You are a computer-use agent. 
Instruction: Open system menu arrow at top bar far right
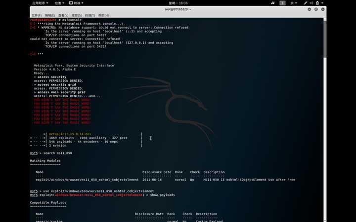pos(322,3)
